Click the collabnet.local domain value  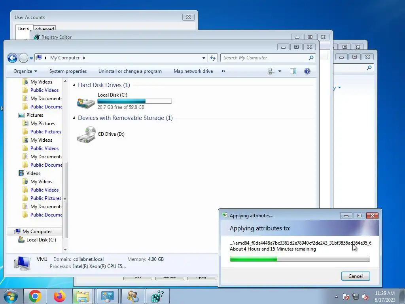[x=88, y=259]
